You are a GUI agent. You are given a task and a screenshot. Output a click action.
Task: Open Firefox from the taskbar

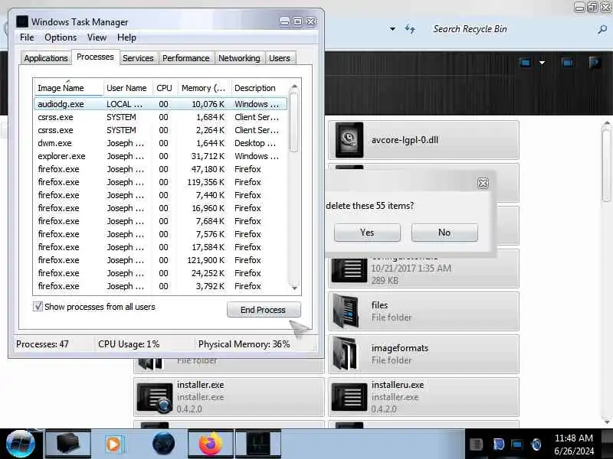(x=210, y=444)
